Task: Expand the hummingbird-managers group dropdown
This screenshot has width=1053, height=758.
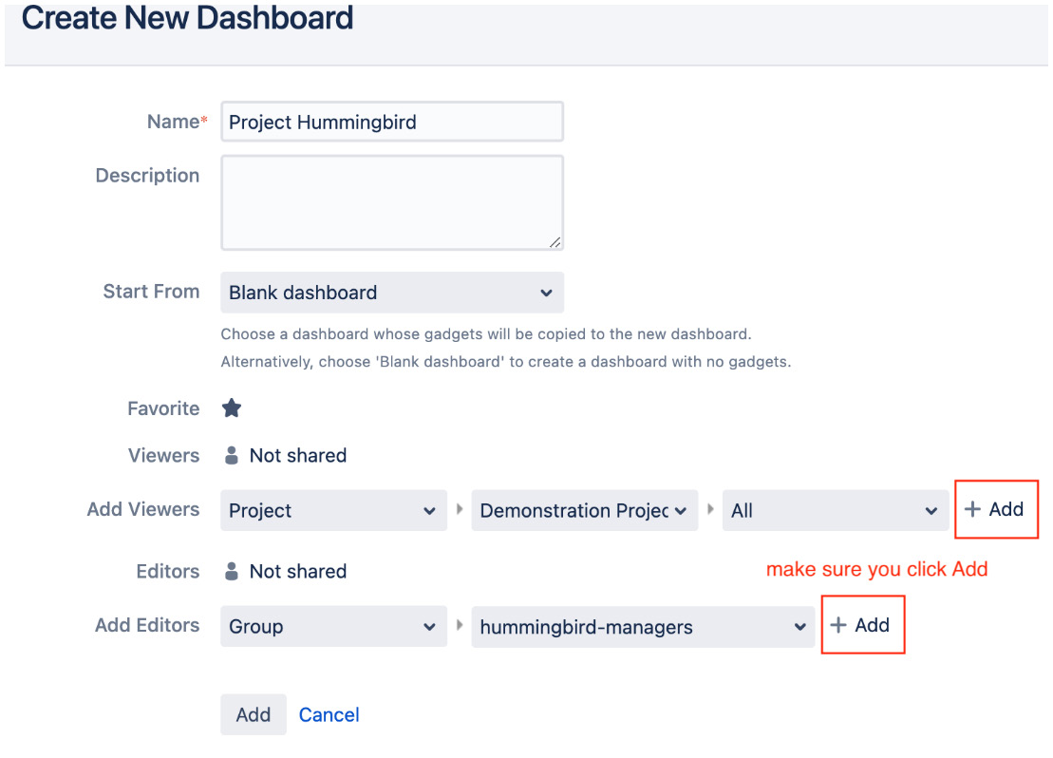Action: point(644,627)
